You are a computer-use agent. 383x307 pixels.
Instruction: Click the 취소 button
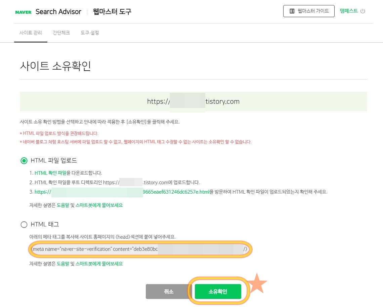point(169,291)
